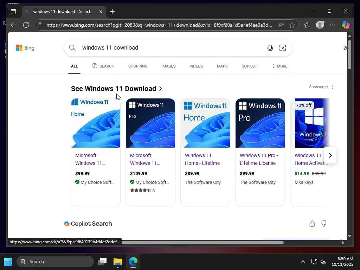The image size is (360, 270).
Task: Click the Sponsored label
Action: coord(318,87)
